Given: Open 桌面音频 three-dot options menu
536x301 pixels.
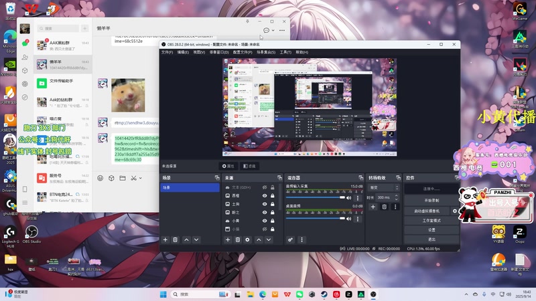Looking at the screenshot, I should click(358, 219).
